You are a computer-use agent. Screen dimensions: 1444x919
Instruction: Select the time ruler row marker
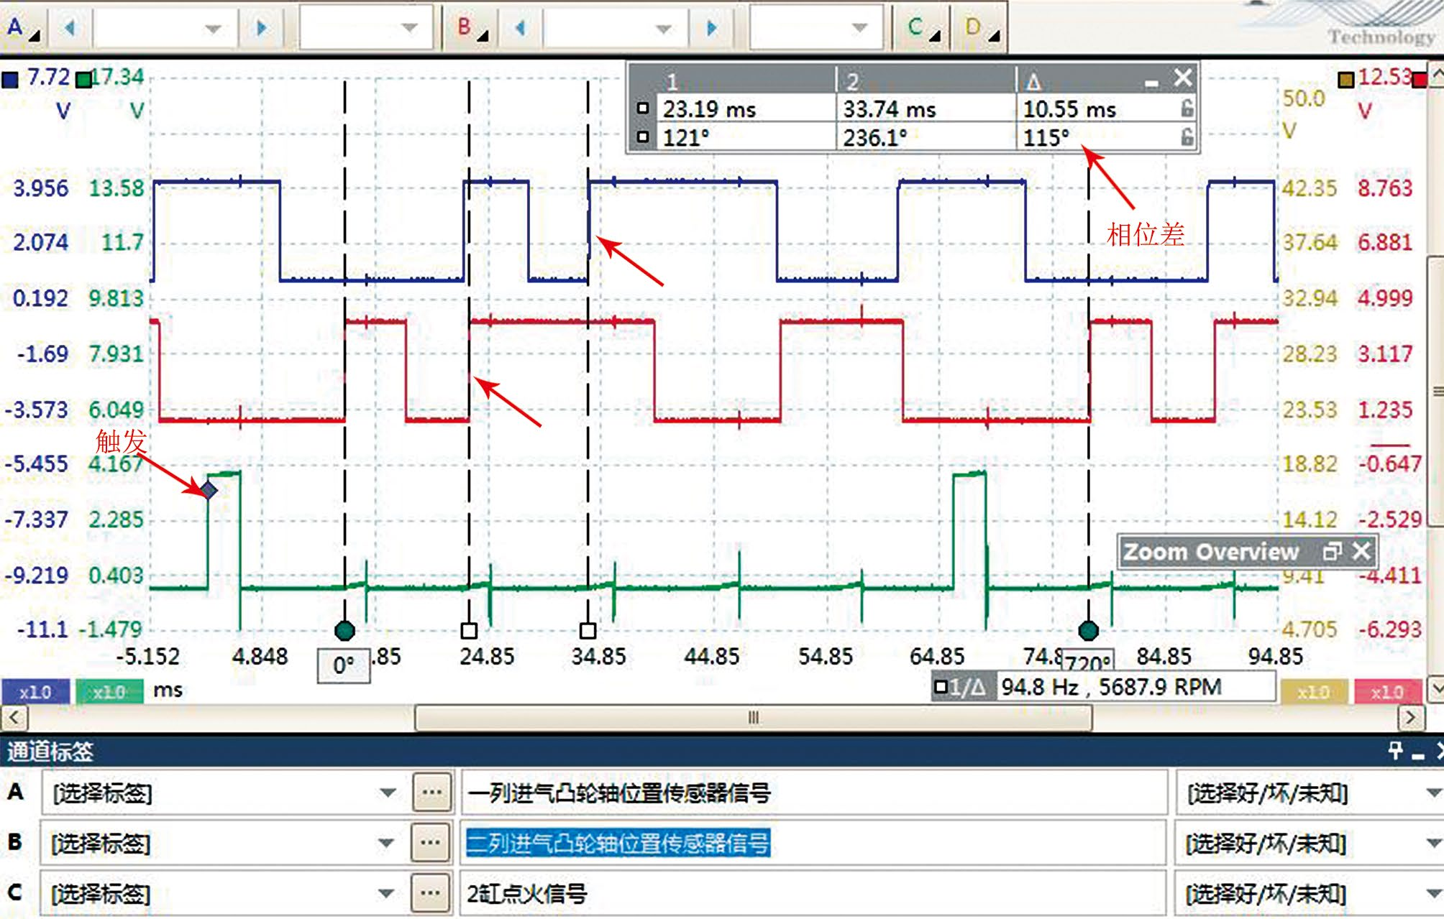(x=643, y=108)
